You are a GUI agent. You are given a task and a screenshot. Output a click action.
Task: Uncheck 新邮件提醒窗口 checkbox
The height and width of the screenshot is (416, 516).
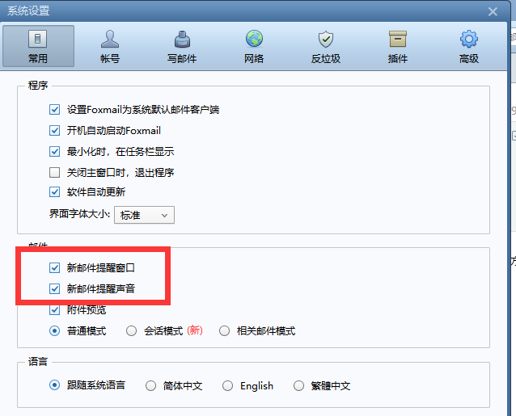click(55, 268)
